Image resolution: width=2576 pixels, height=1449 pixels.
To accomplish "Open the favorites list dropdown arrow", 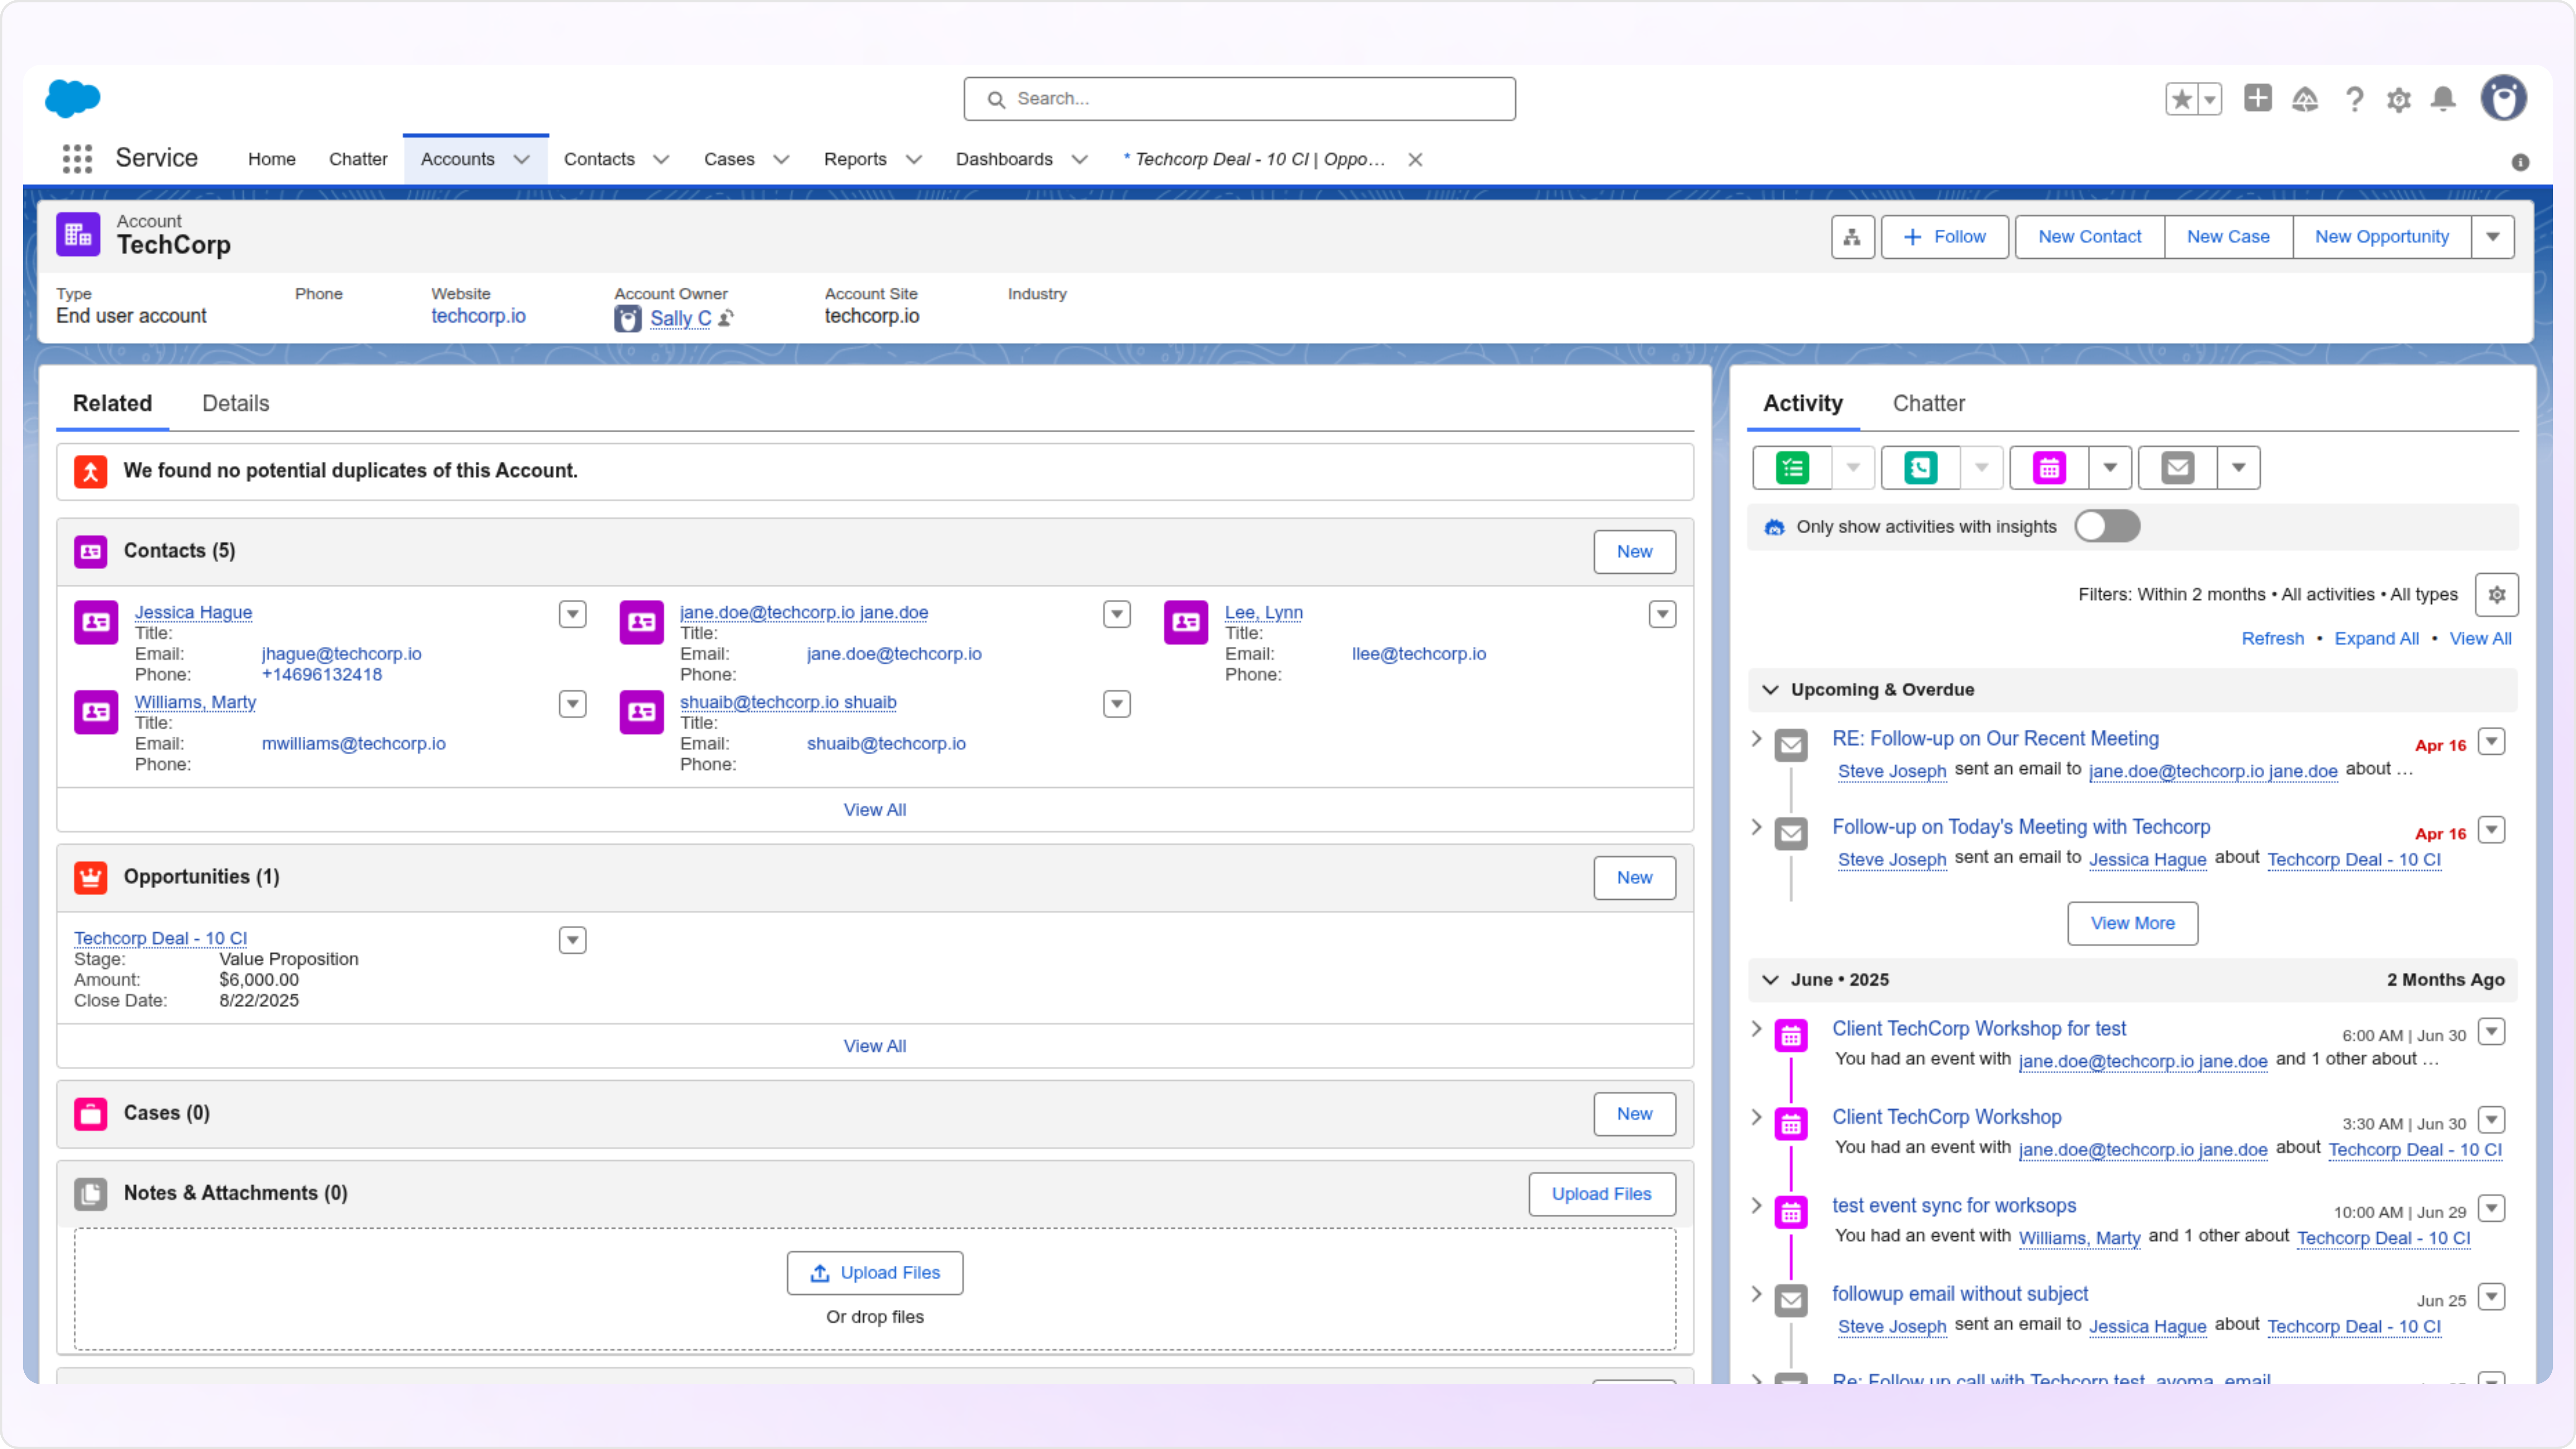I will coord(2210,99).
